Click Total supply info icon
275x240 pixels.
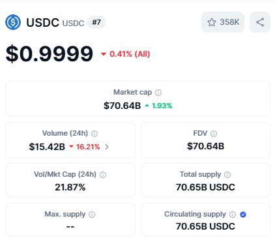[227, 175]
